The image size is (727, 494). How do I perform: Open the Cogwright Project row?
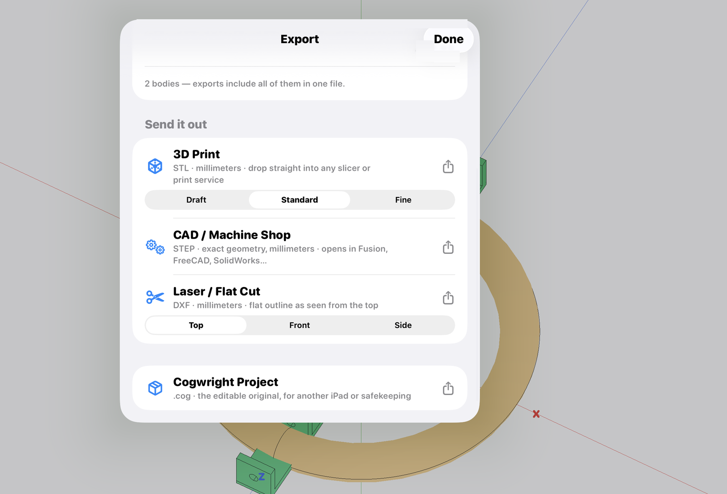click(300, 388)
